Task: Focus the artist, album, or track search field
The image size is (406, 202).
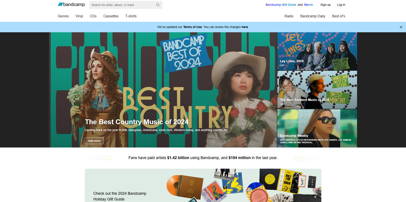Action: pos(126,5)
